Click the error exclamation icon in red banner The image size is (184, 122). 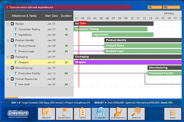click(x=7, y=7)
